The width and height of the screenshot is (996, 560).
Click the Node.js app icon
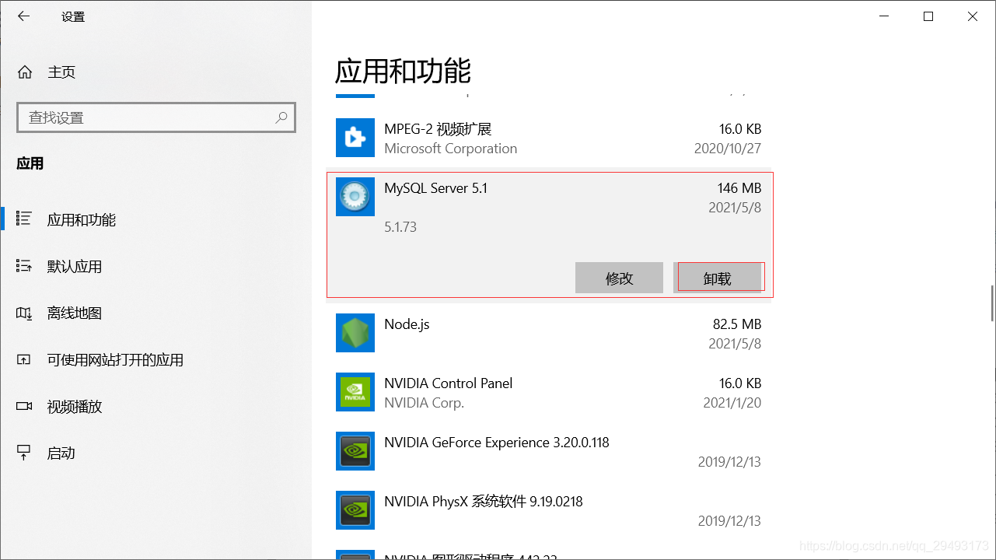(355, 333)
